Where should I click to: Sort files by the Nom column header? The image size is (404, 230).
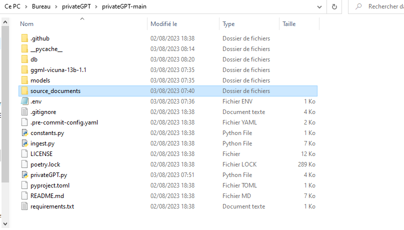pos(27,24)
